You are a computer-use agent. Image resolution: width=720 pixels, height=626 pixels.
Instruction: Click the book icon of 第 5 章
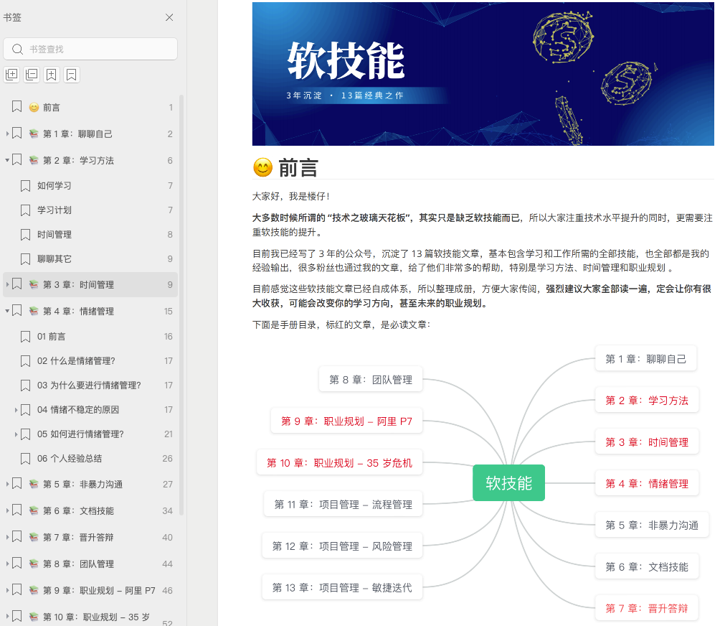34,484
